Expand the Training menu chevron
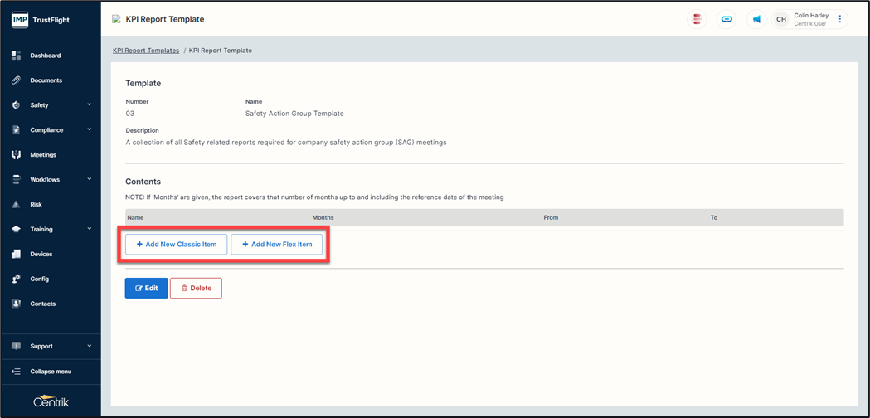Viewport: 870px width, 418px height. click(x=90, y=229)
